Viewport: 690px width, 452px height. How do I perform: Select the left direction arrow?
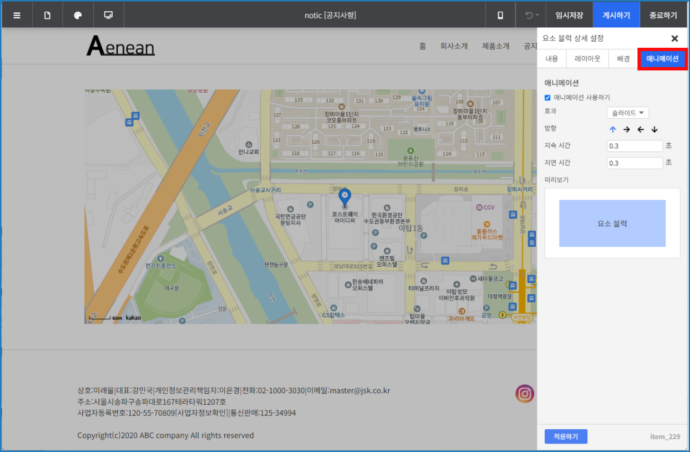[x=641, y=130]
